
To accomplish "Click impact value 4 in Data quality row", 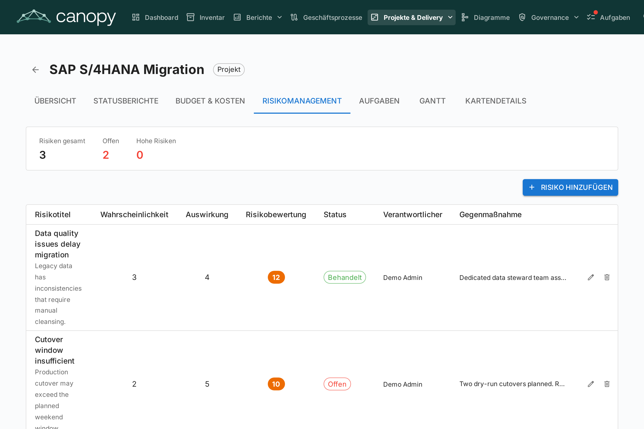I will (207, 278).
